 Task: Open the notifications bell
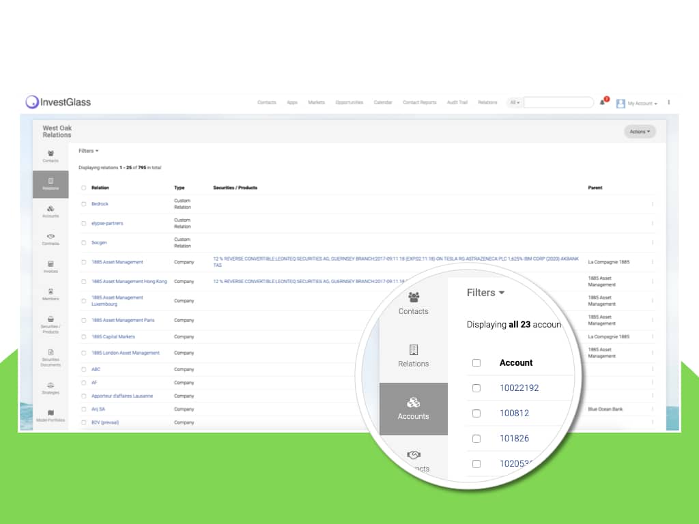click(x=602, y=102)
